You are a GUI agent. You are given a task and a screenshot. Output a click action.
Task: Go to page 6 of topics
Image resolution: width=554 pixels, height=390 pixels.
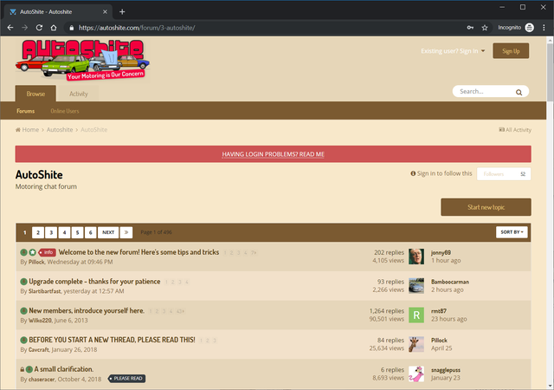(90, 232)
